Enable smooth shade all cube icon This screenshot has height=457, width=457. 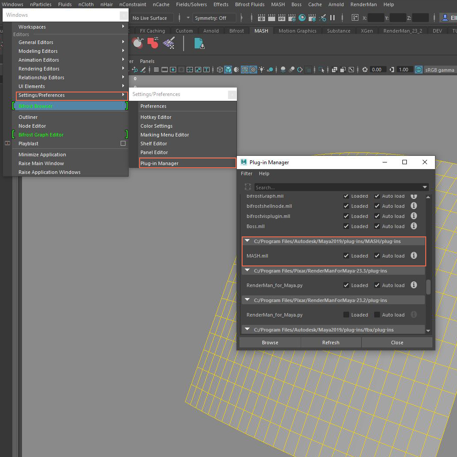coord(228,70)
